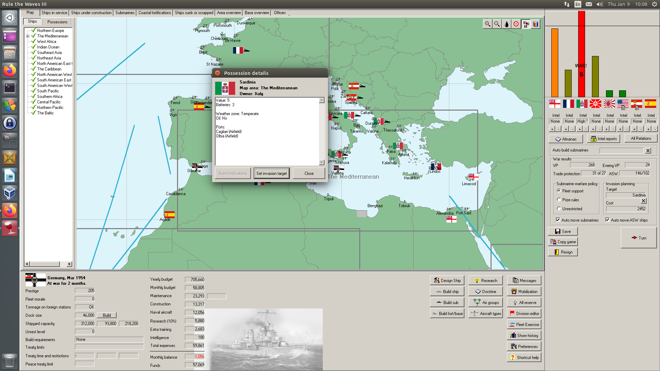Decrease intel level on Italy
The height and width of the screenshot is (371, 660).
(586, 129)
